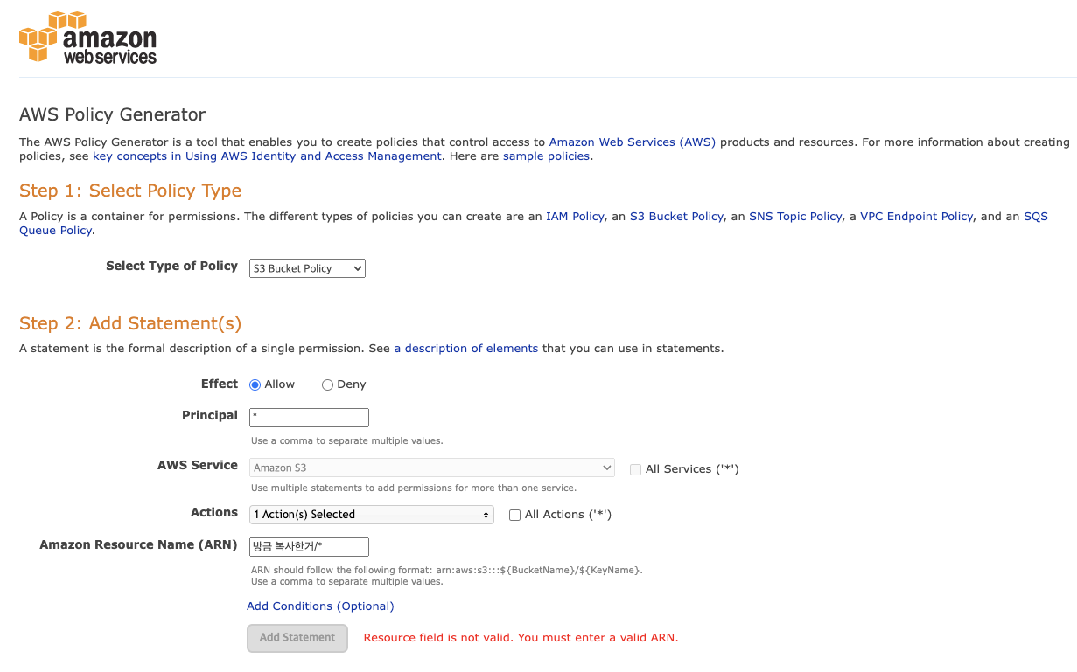Click the Amazon Web Services logo
1077x672 pixels.
click(x=87, y=38)
